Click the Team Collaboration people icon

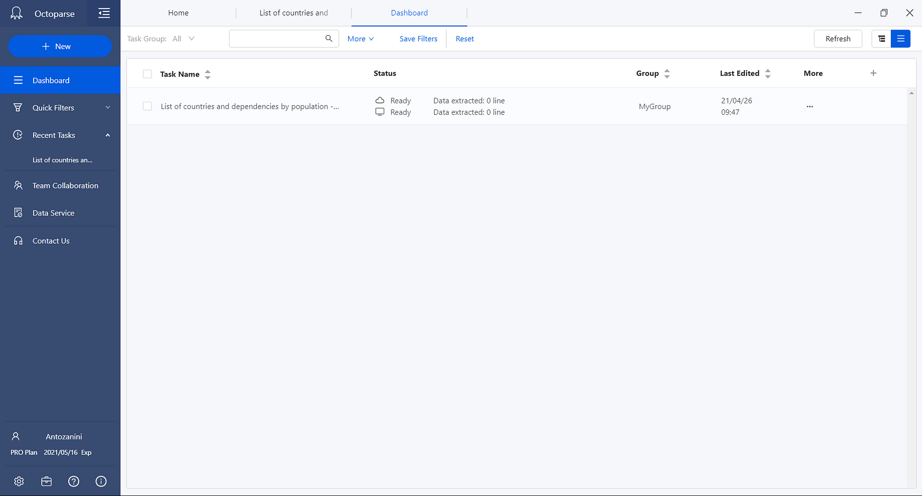point(18,186)
